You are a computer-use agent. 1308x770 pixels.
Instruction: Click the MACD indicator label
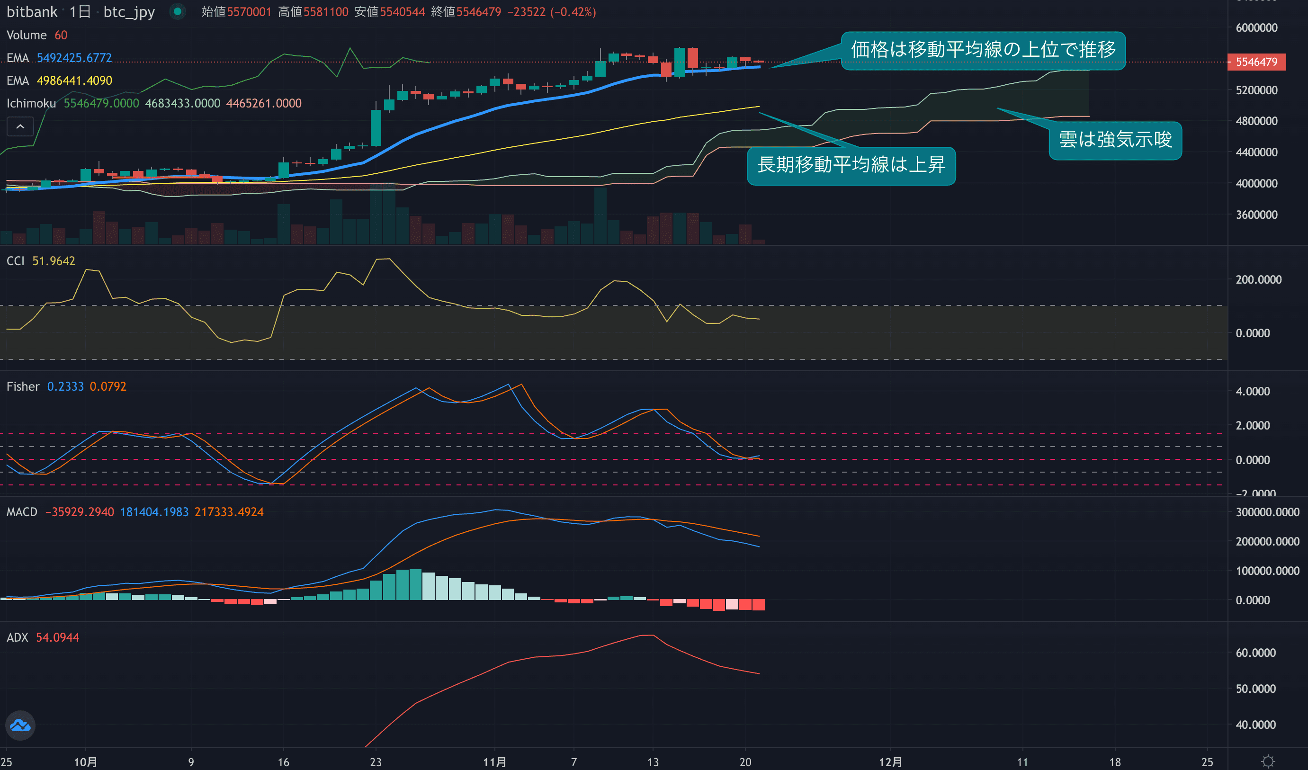[x=22, y=512]
